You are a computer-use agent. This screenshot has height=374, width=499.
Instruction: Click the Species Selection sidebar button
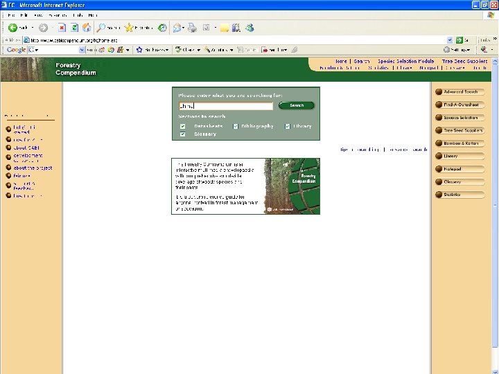coord(460,118)
